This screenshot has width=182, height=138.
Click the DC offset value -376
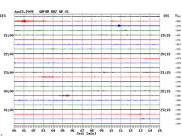tap(178, 72)
